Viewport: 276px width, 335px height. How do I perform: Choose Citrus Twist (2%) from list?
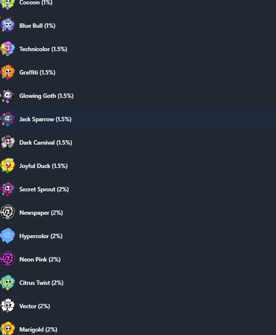[138, 282]
